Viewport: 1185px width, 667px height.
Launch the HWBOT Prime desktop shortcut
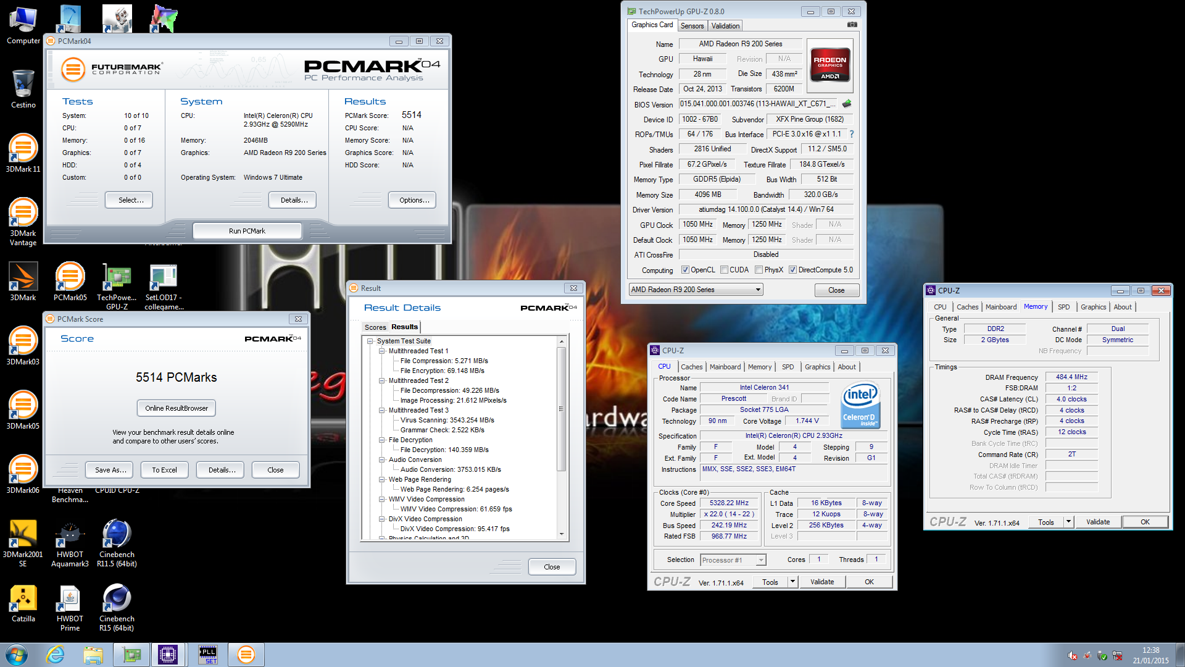(70, 607)
